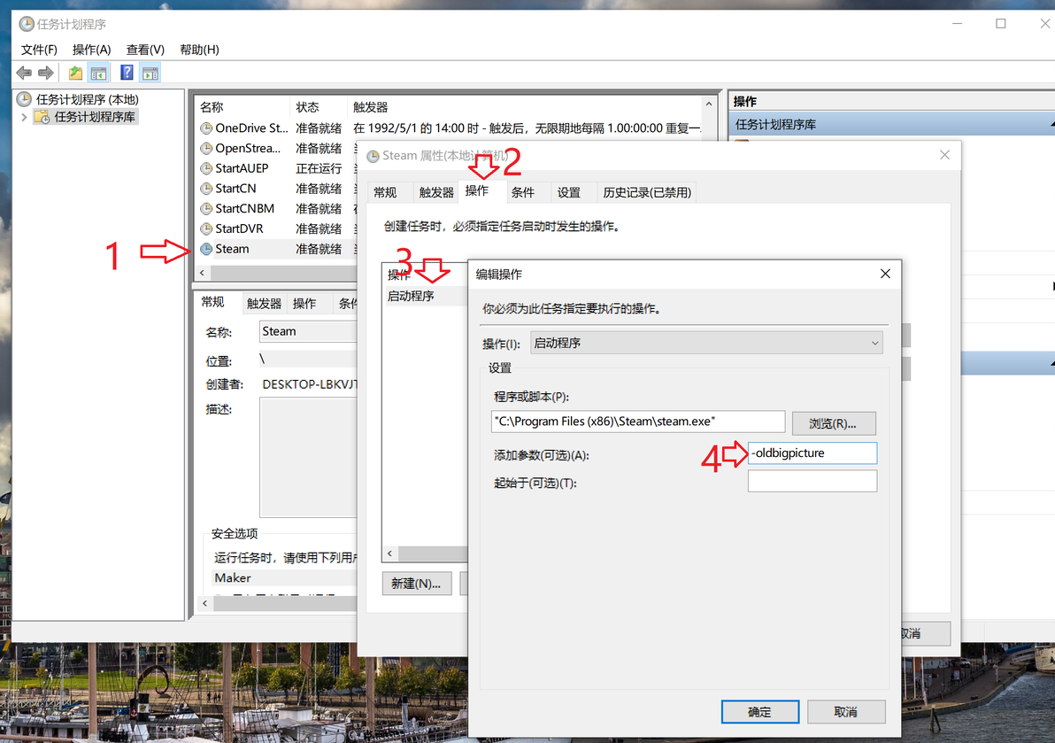This screenshot has width=1055, height=743.
Task: Click the Show/Hide action pane icon
Action: click(150, 73)
